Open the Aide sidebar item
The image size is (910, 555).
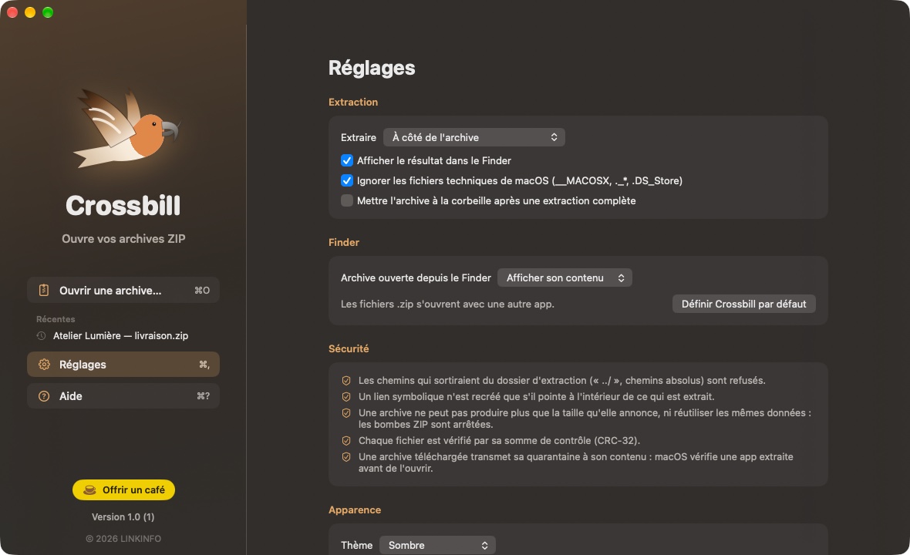point(123,396)
